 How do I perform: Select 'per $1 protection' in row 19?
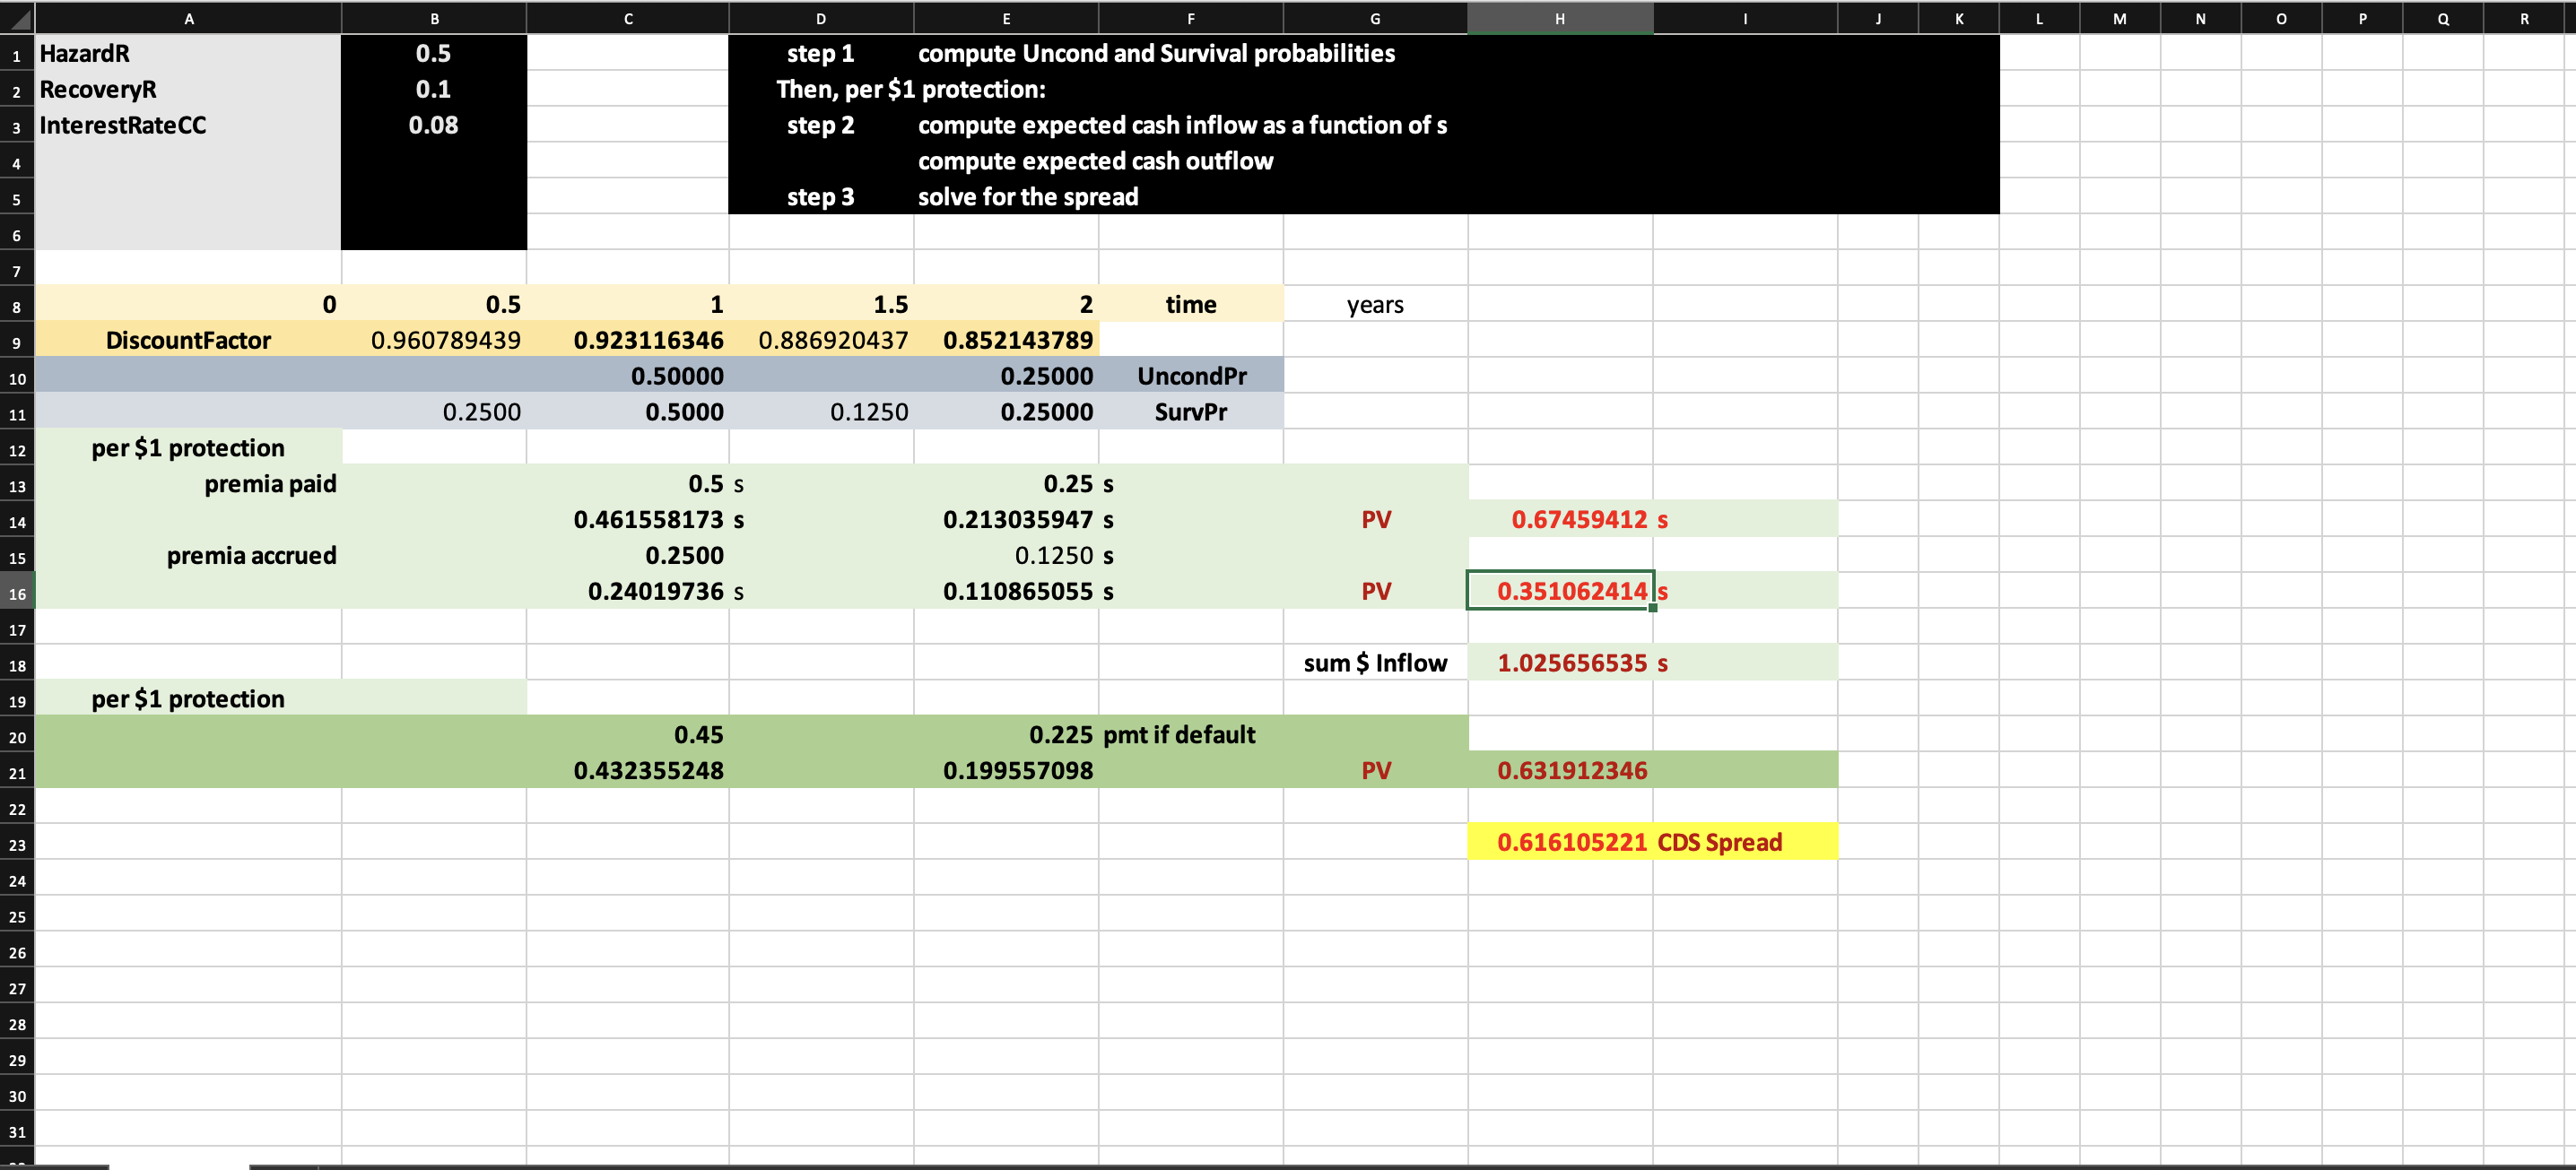click(x=188, y=698)
